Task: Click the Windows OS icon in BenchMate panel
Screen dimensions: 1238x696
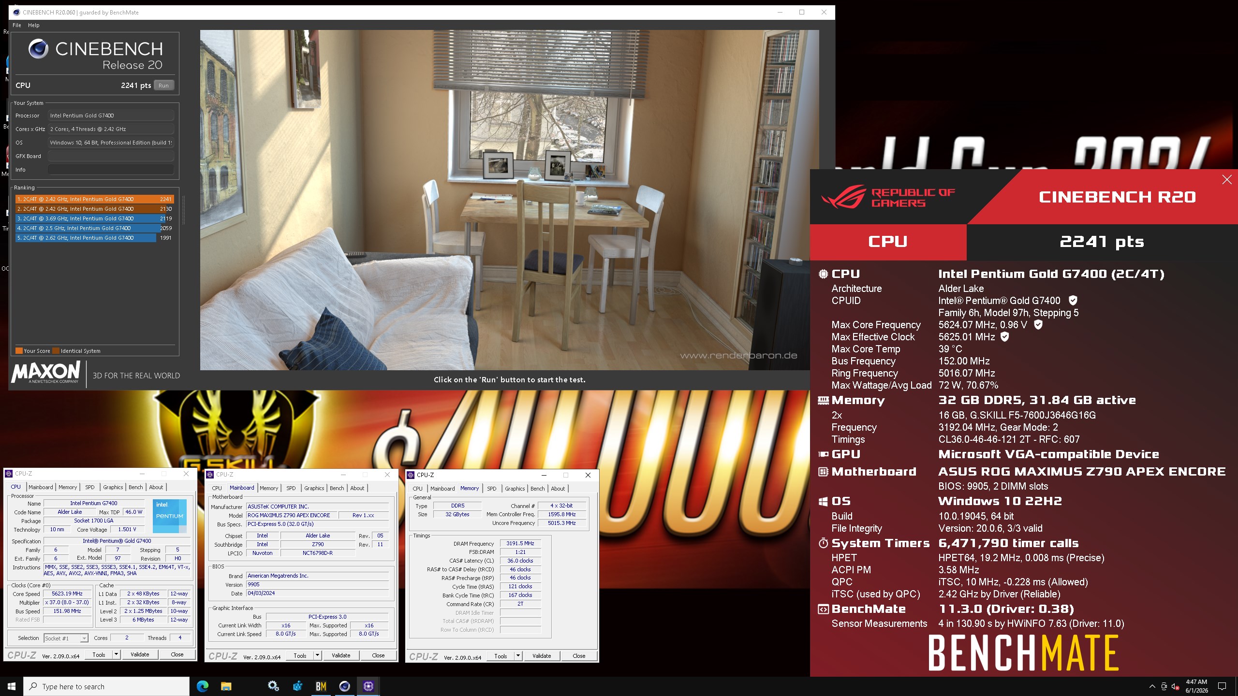Action: coord(823,501)
